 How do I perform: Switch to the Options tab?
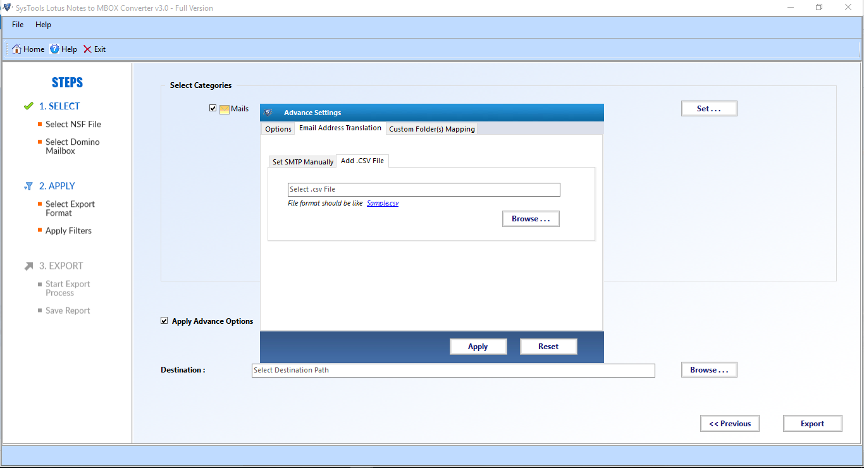(x=278, y=129)
